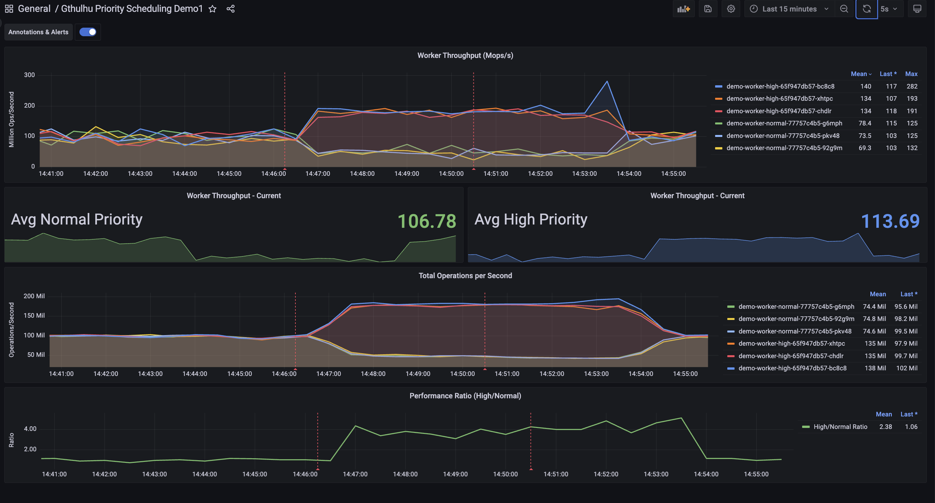Star the dashboard as favorite
The height and width of the screenshot is (503, 935).
(x=213, y=9)
